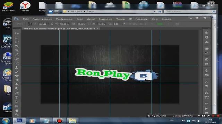The width and height of the screenshot is (222, 124).
Task: Open recorder drawing pencil tool
Action: click(x=208, y=116)
